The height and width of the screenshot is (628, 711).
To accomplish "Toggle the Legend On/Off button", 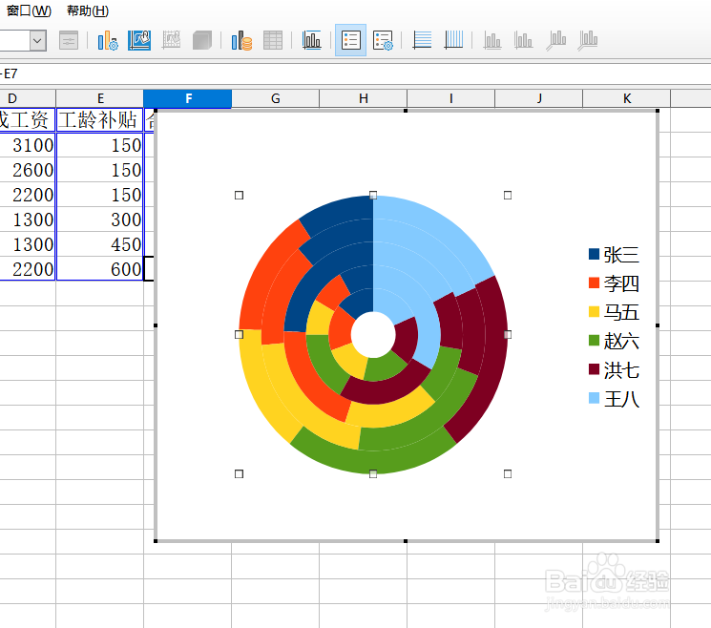I will [350, 40].
